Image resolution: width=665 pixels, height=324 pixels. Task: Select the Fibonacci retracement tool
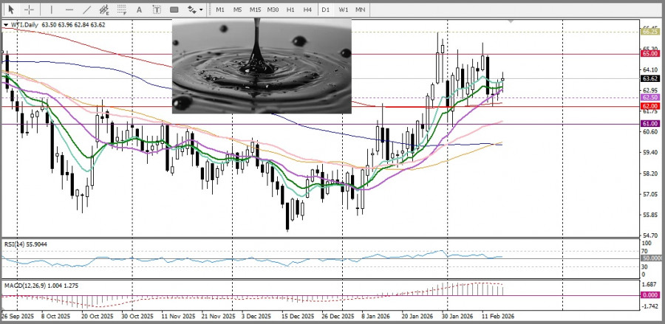point(122,10)
